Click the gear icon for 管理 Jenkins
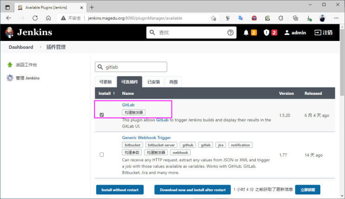The width and height of the screenshot is (345, 199). pyautogui.click(x=10, y=78)
